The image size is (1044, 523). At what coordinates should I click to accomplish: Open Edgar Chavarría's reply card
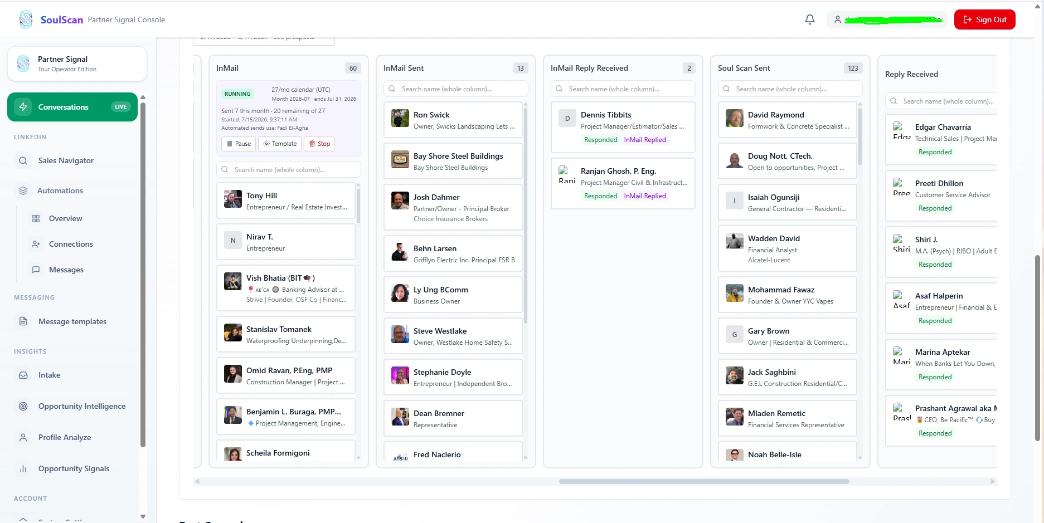(941, 139)
